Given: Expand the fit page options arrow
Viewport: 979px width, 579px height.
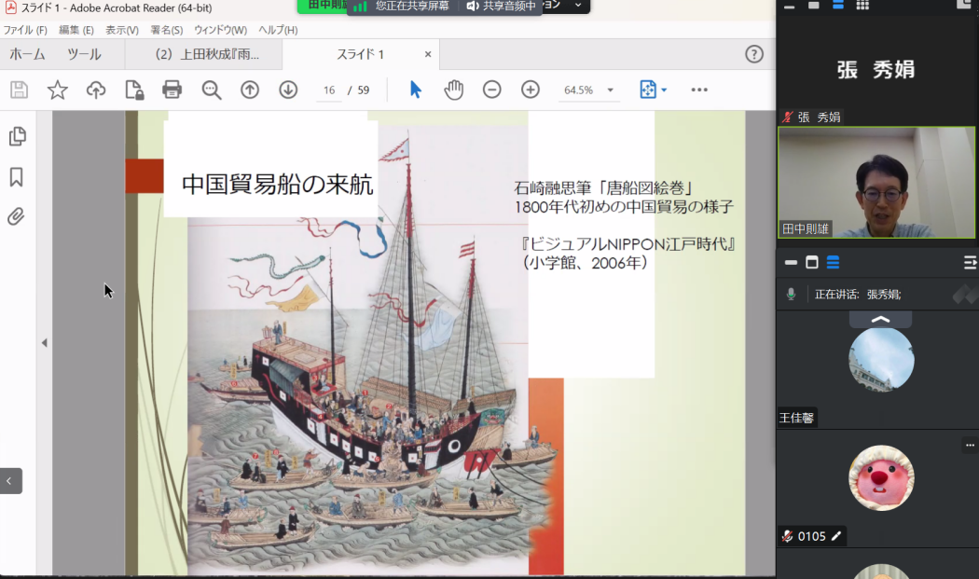Looking at the screenshot, I should click(x=664, y=90).
